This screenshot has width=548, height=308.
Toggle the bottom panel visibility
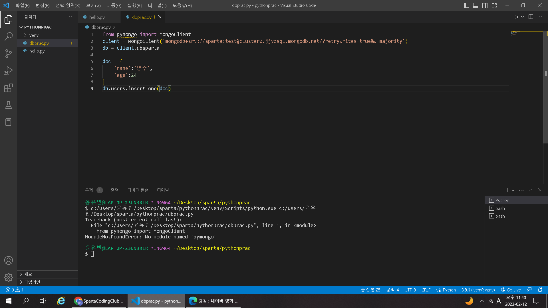(x=476, y=5)
